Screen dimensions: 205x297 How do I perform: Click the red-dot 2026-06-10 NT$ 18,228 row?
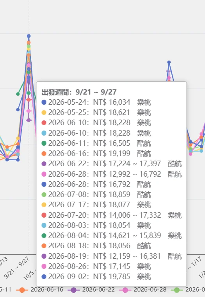click(x=96, y=123)
